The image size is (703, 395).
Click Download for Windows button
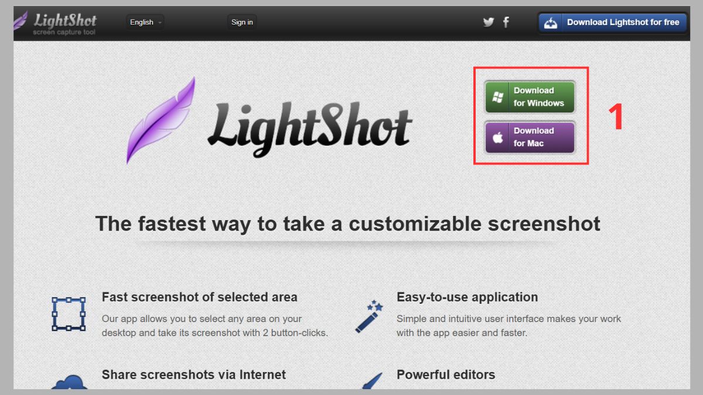530,97
